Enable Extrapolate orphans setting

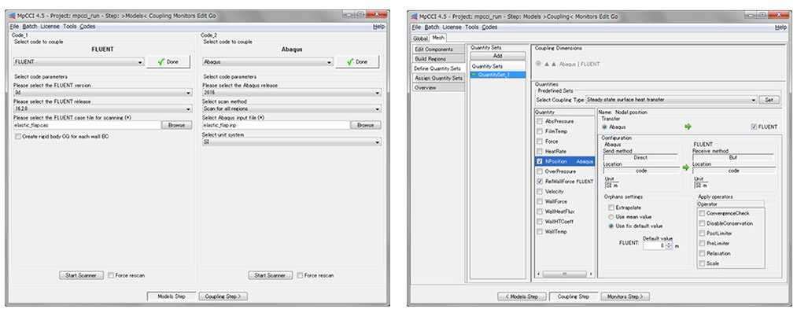(x=611, y=208)
